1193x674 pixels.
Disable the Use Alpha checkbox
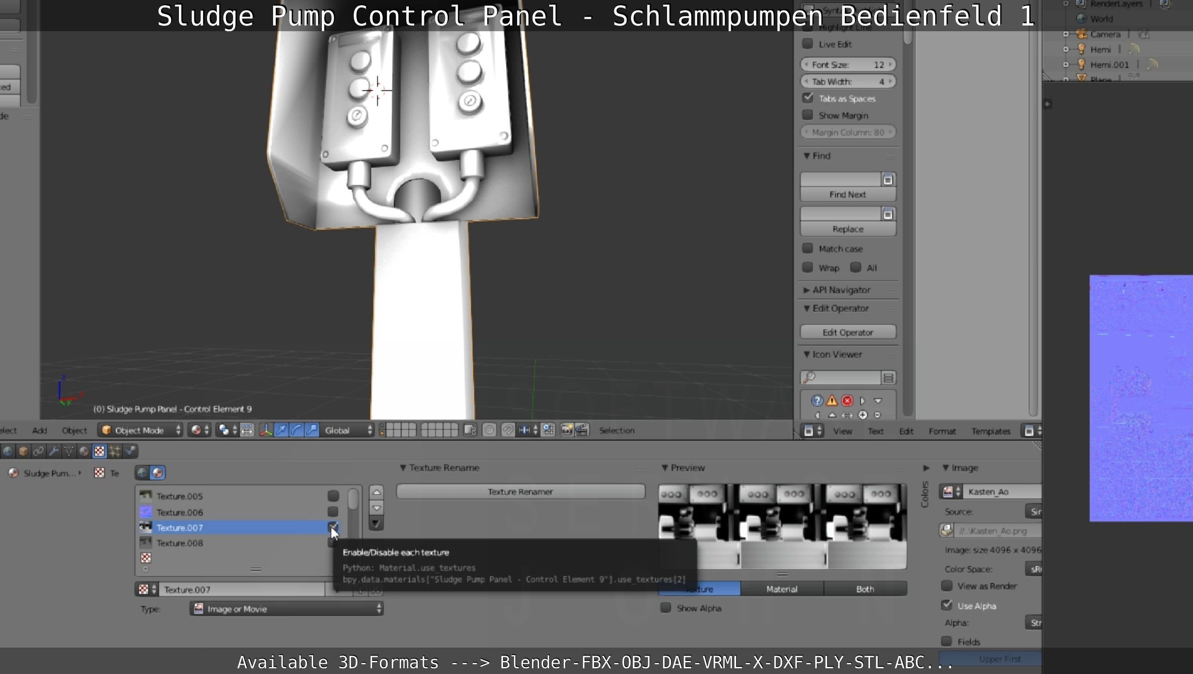(947, 605)
